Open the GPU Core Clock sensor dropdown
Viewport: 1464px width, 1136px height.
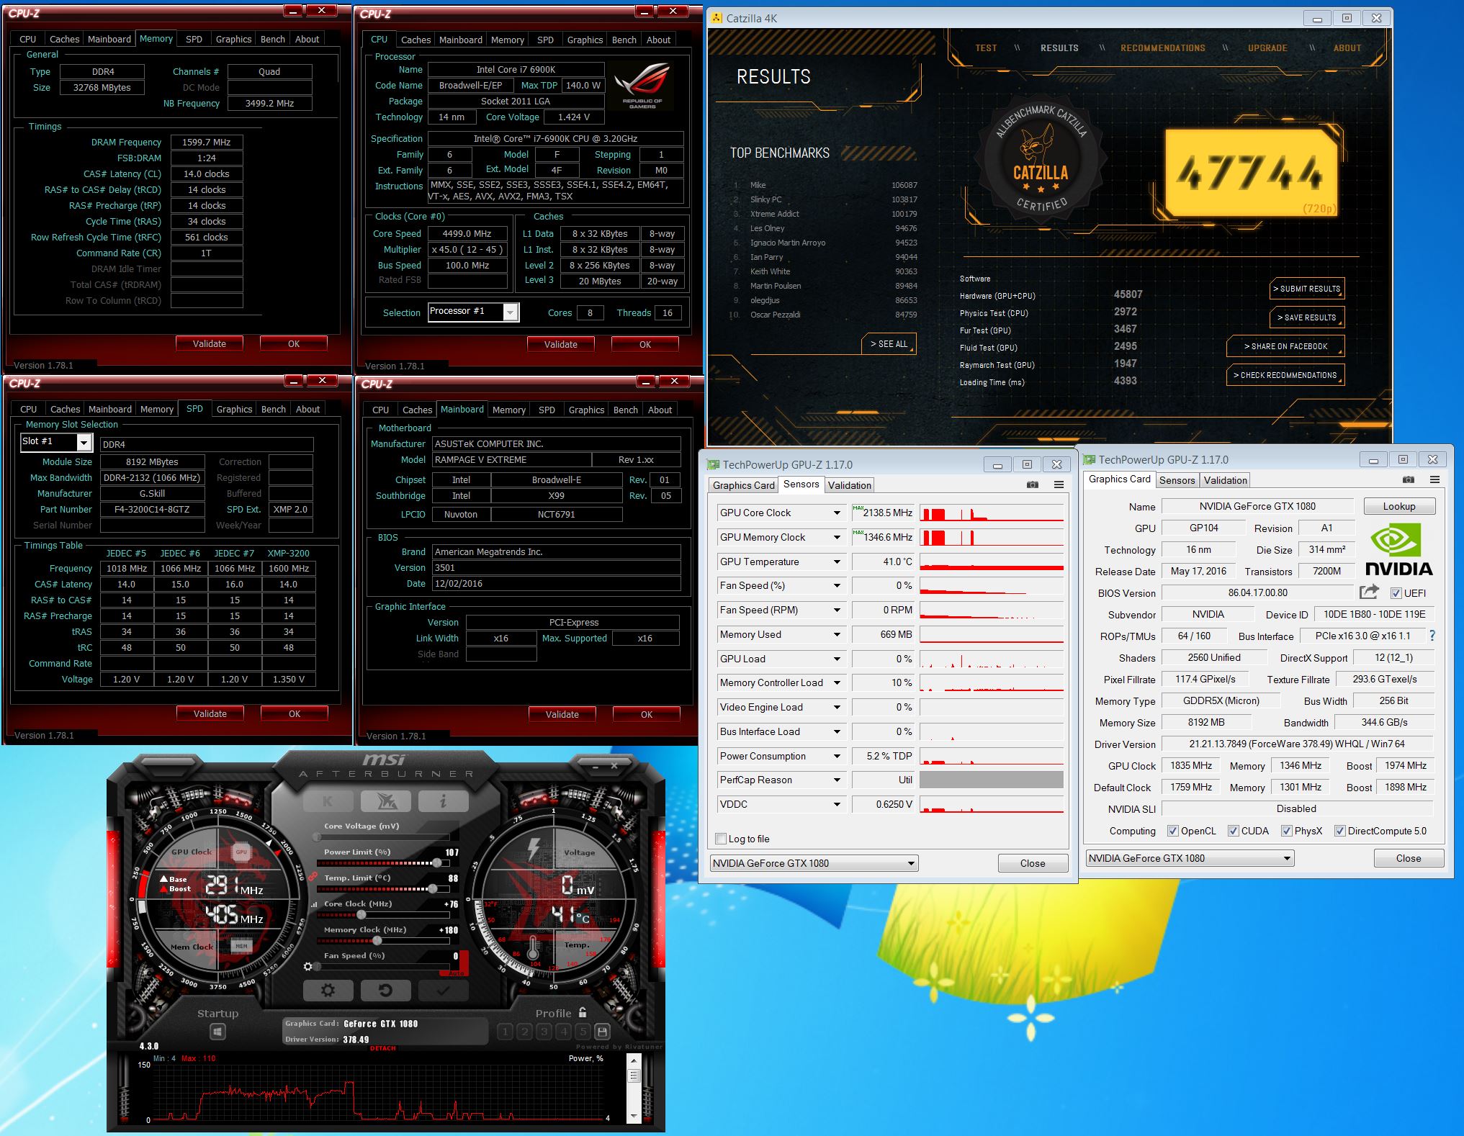(837, 513)
